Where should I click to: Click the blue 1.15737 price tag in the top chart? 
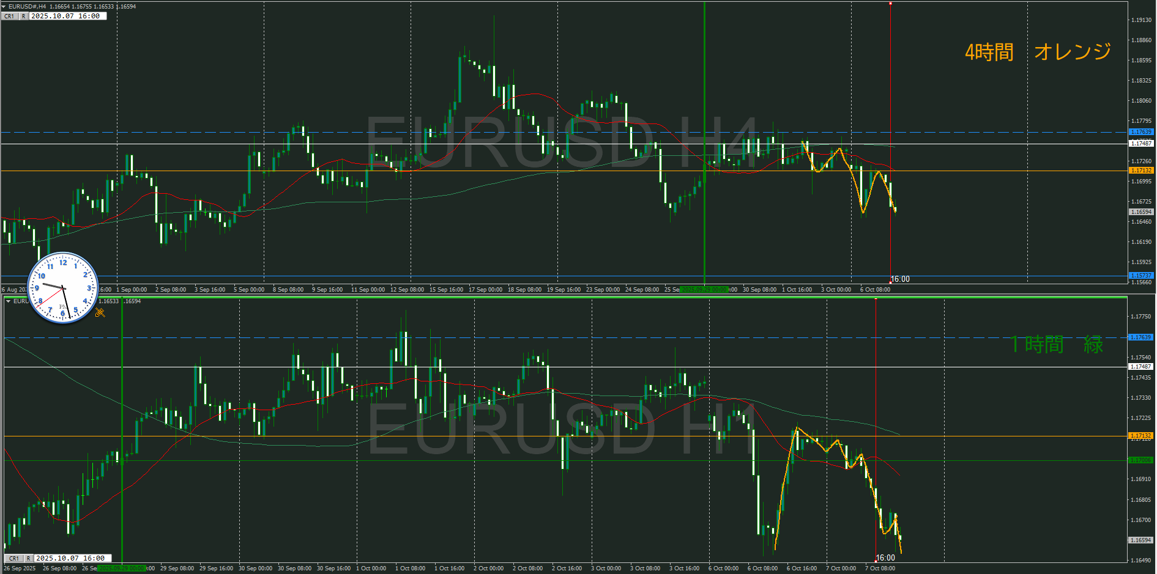pyautogui.click(x=1140, y=276)
